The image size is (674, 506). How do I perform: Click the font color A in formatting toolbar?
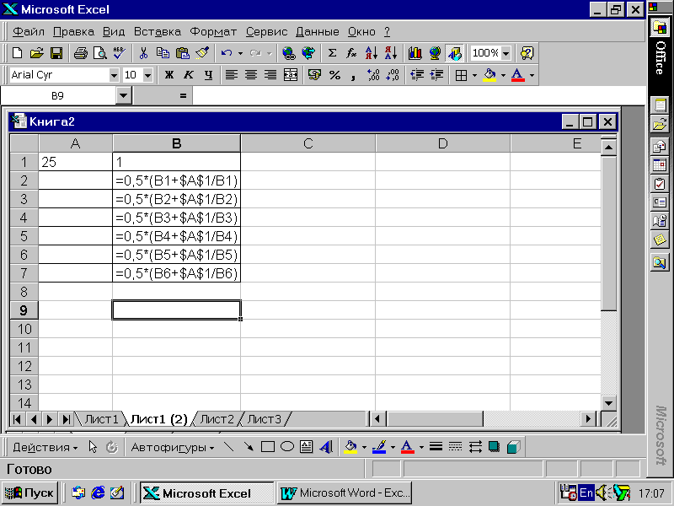[x=518, y=75]
